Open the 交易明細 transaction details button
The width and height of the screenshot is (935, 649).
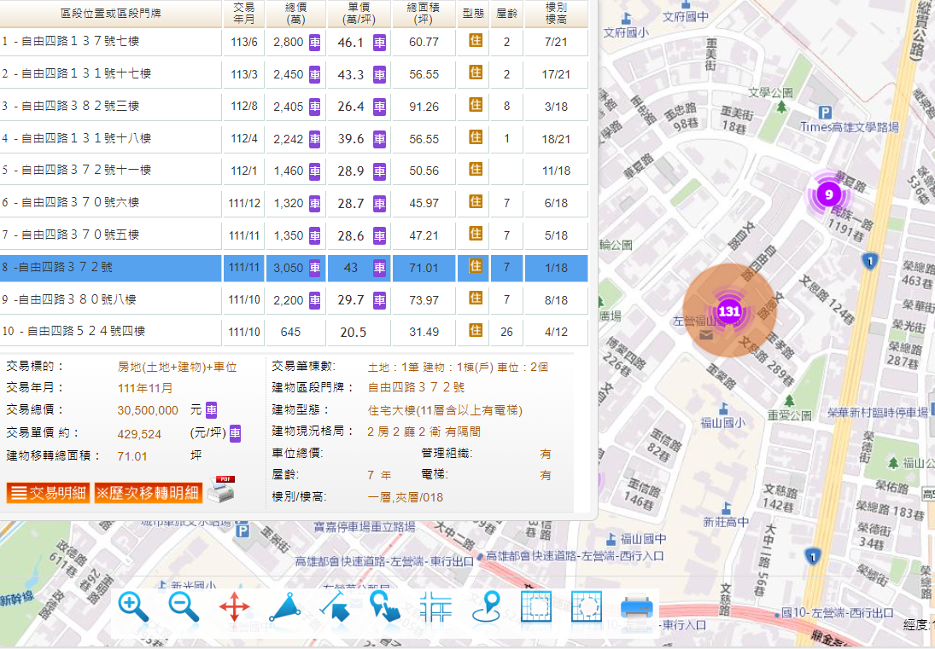[x=48, y=493]
